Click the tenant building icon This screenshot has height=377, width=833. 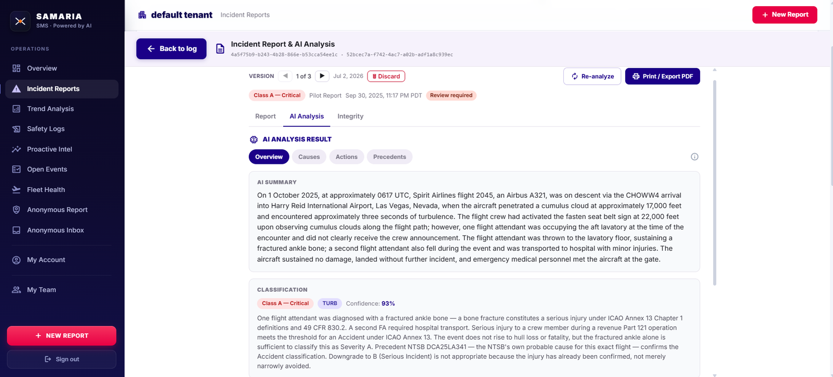pyautogui.click(x=142, y=15)
